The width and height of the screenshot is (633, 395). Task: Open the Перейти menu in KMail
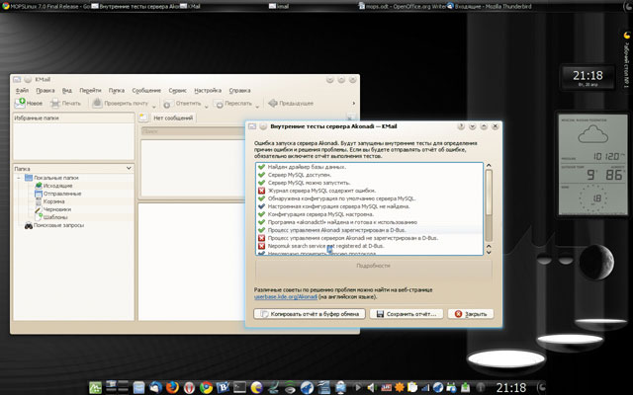pos(90,90)
